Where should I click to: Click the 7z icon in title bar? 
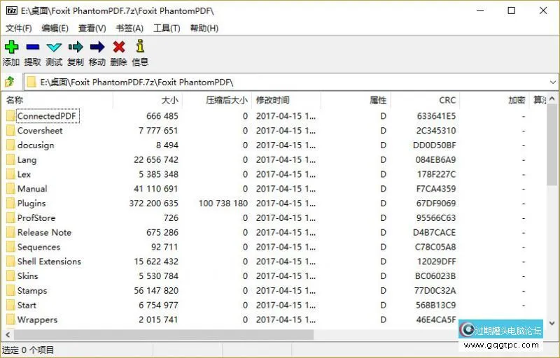[11, 10]
